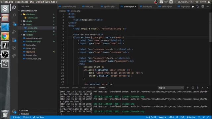
Task: Select the TERMINAL panel tab
Action: pos(102,88)
